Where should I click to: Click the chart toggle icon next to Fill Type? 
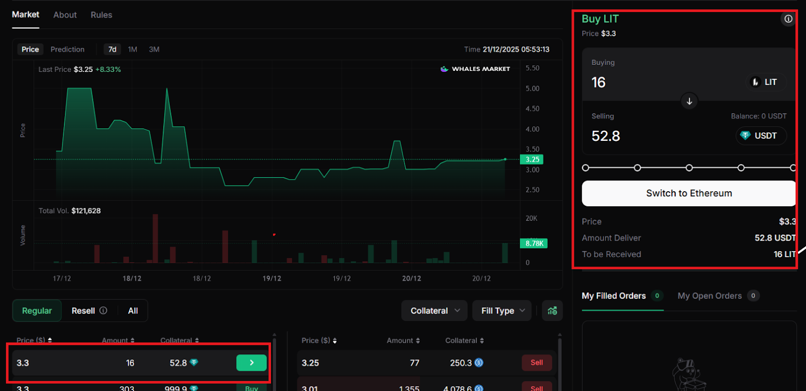pyautogui.click(x=552, y=310)
